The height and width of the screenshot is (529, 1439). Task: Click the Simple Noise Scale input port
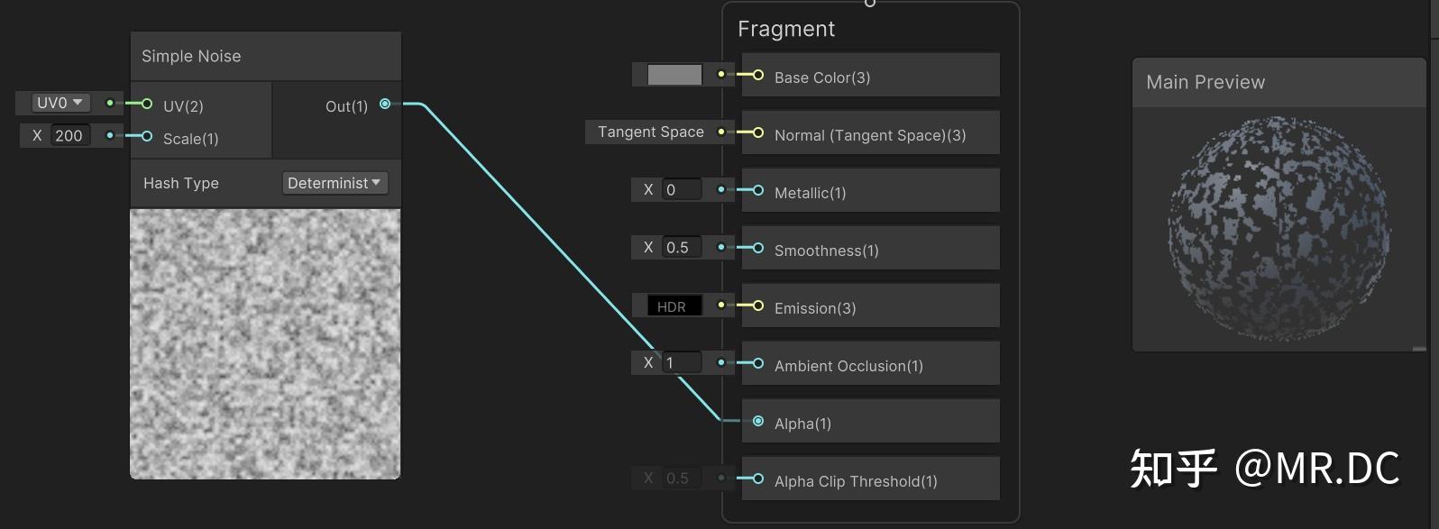pyautogui.click(x=147, y=136)
